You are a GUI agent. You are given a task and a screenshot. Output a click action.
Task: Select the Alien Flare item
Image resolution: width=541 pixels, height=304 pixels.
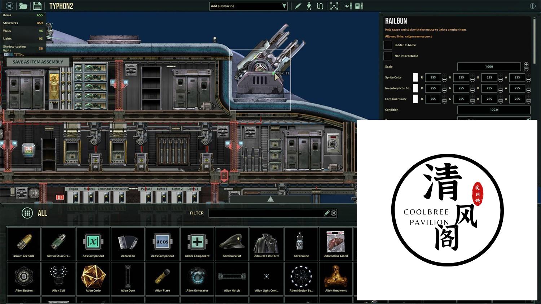[163, 278]
